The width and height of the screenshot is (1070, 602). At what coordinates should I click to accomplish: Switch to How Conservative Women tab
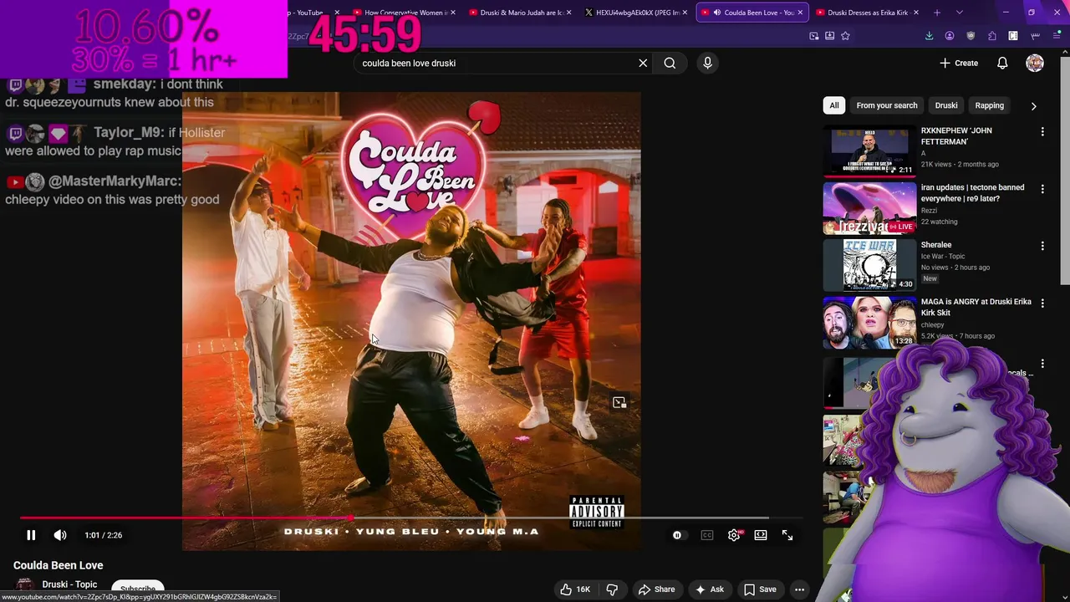(x=405, y=13)
